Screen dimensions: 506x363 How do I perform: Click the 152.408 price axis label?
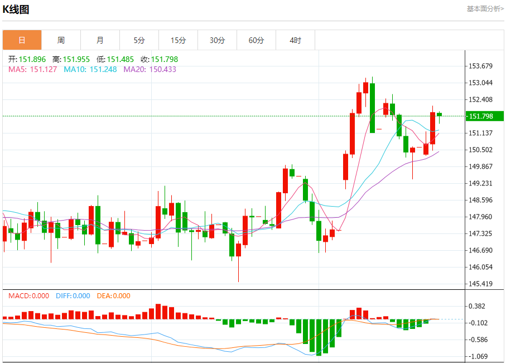(x=480, y=100)
